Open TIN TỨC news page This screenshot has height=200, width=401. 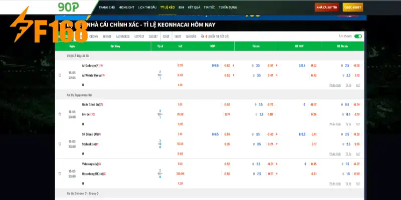point(210,7)
